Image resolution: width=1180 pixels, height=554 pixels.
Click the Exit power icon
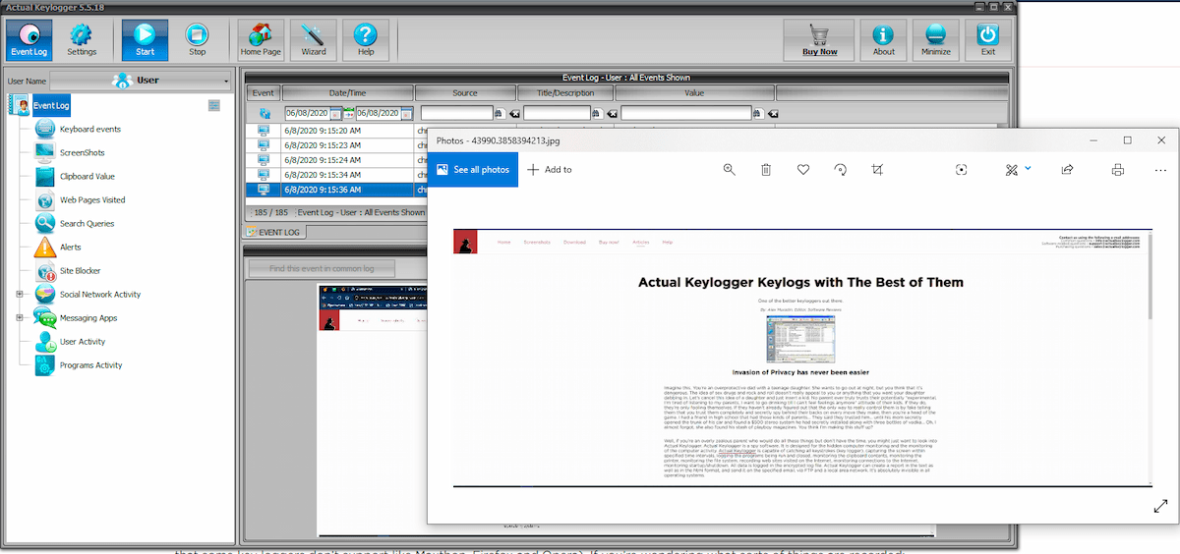[x=988, y=40]
